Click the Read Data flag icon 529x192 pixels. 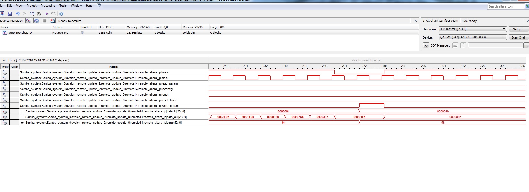pos(52,21)
